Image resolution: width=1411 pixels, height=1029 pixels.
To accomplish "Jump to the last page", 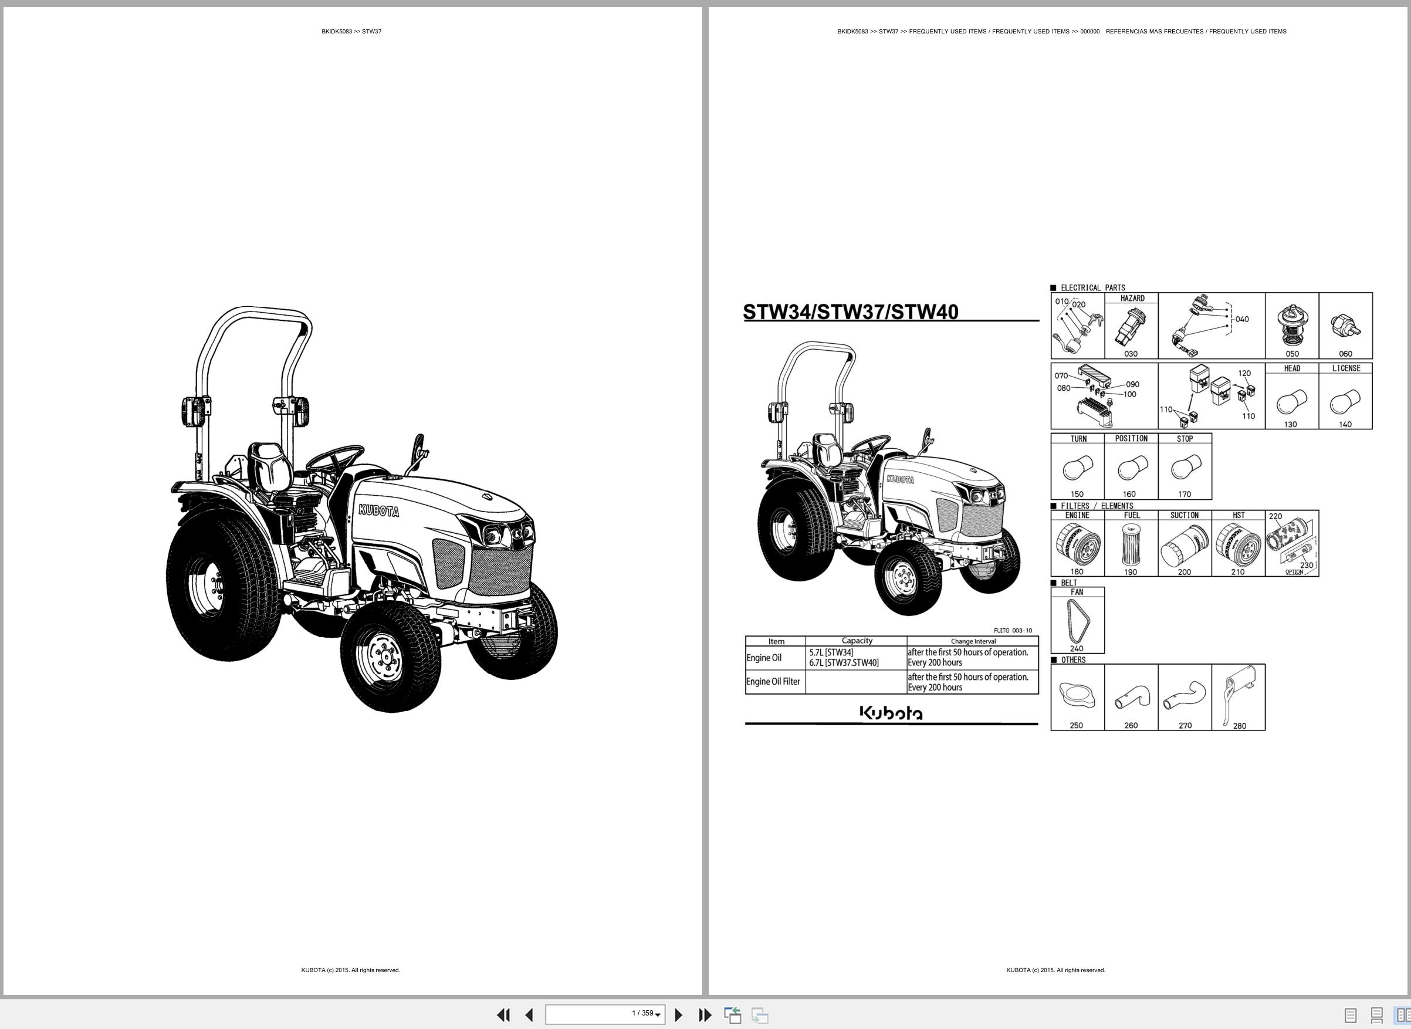I will pos(705,1016).
